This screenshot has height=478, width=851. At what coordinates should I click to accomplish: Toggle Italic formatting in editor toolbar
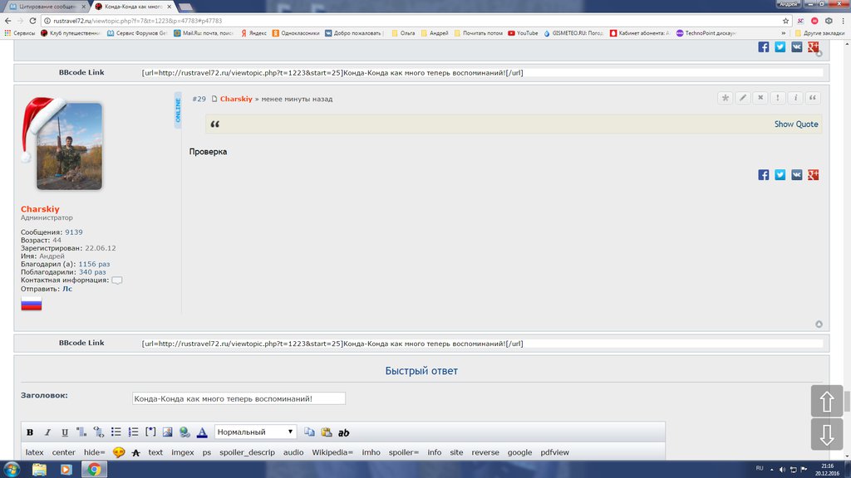[x=47, y=432]
